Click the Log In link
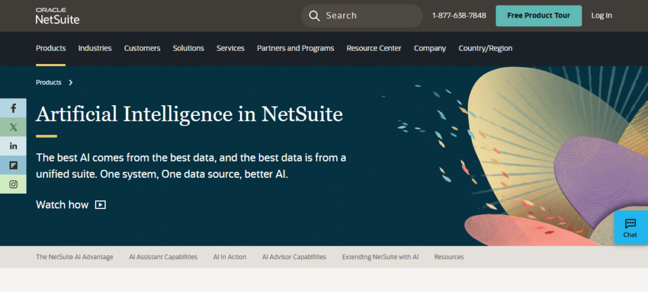Viewport: 648px width, 292px height. click(x=601, y=16)
